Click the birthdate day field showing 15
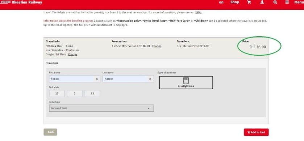This screenshot has width=304, height=141. 57,93
